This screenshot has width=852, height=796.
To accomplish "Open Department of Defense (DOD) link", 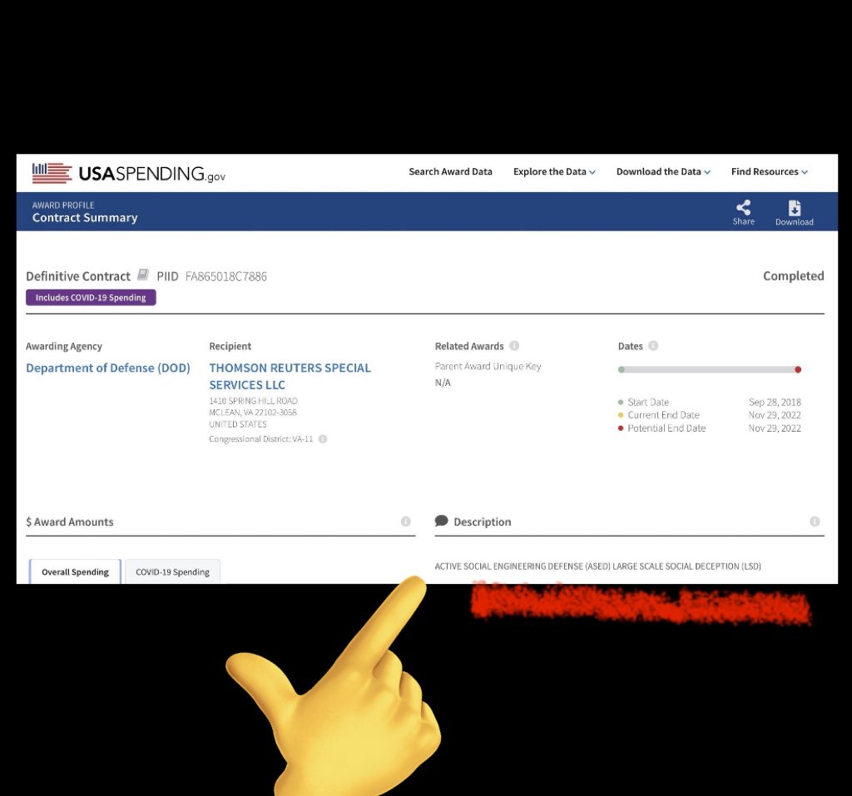I will 108,368.
